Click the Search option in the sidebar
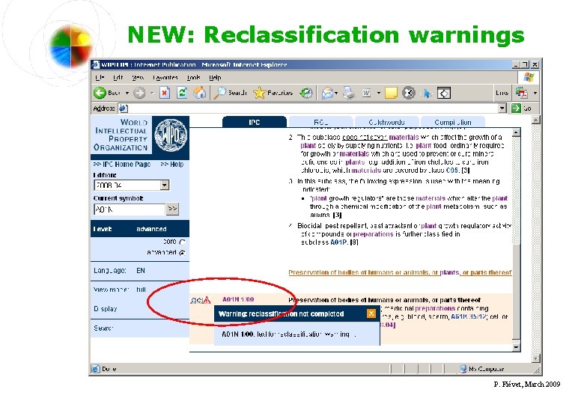This screenshot has width=584, height=404. pos(103,328)
